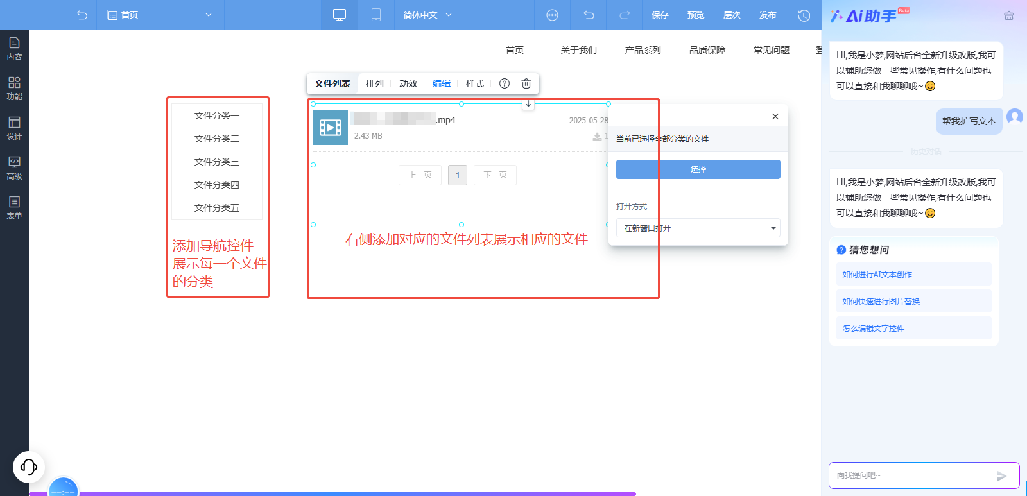This screenshot has height=496, width=1027.
Task: Click the download handle icon atop file list
Action: [528, 104]
